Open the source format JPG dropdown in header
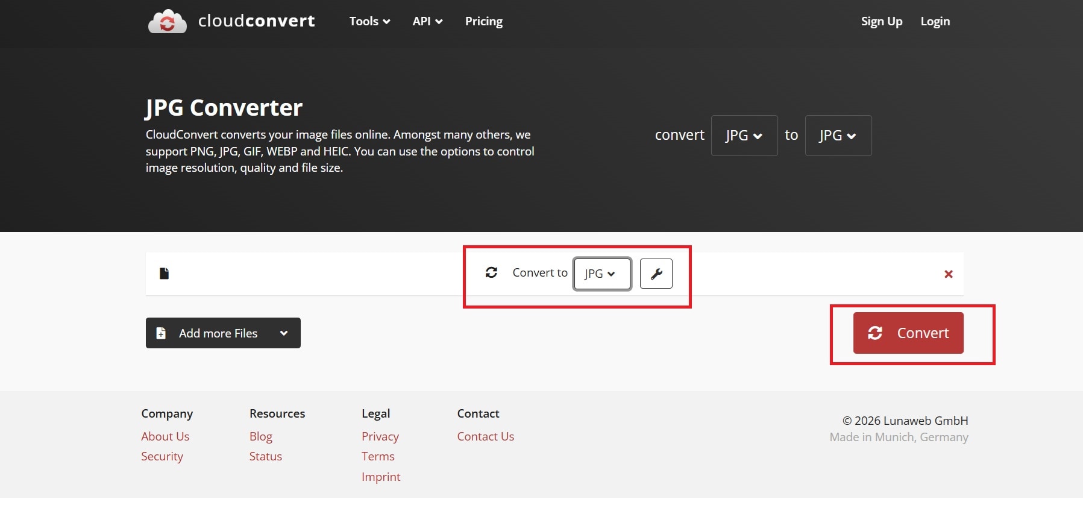 [x=744, y=136]
